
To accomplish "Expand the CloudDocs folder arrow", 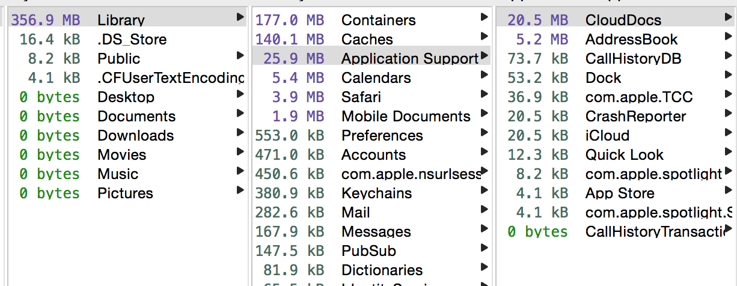I will pos(729,17).
